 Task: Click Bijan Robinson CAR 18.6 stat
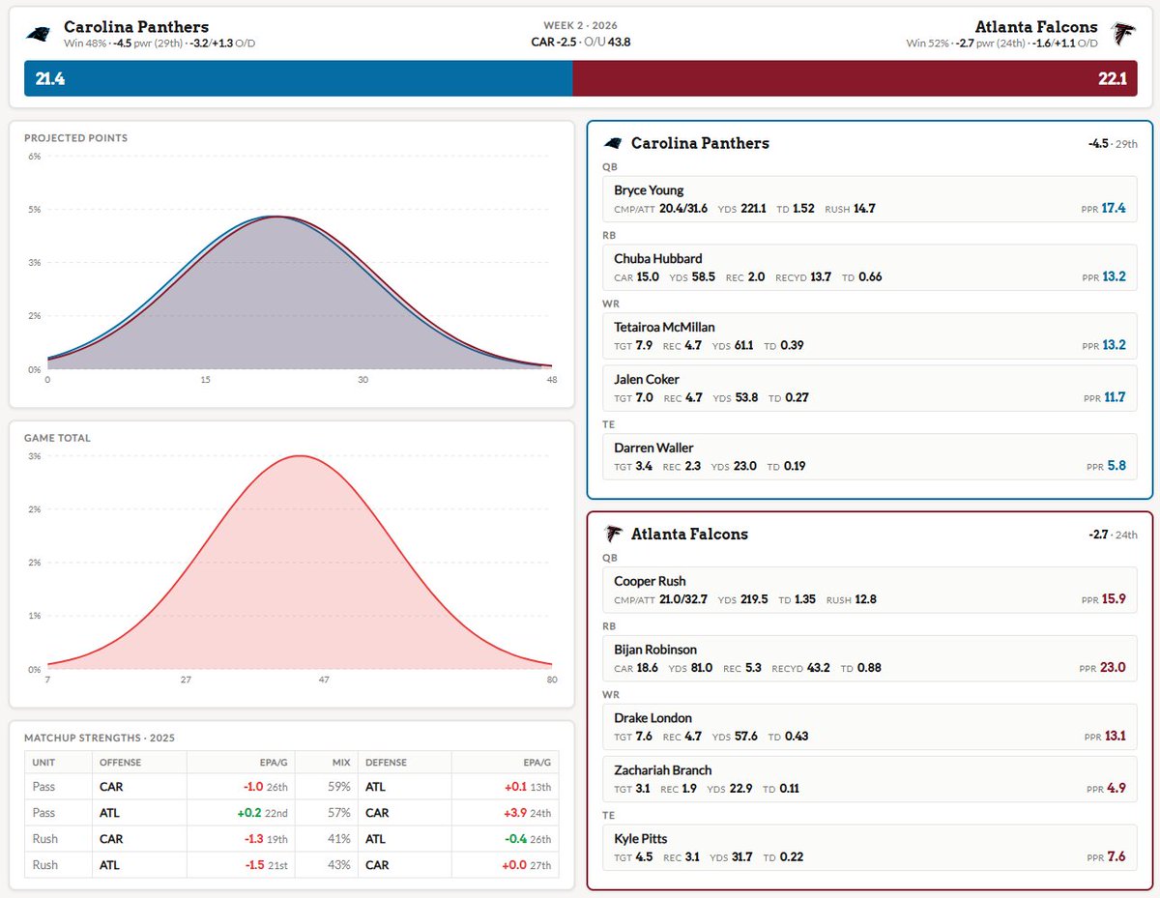pos(636,667)
